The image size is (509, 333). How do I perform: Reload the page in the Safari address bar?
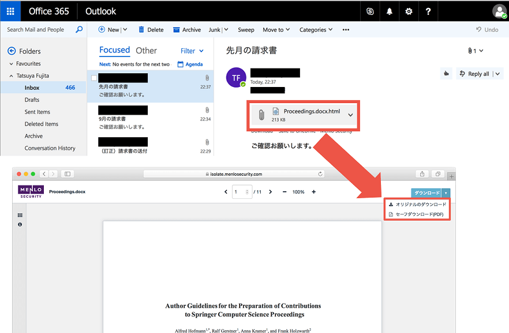pos(320,174)
